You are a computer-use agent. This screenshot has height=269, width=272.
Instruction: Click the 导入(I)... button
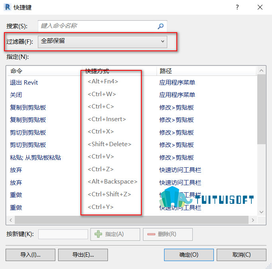(x=30, y=255)
